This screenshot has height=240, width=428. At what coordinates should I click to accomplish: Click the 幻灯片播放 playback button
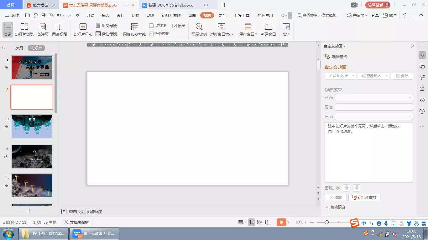tap(364, 197)
